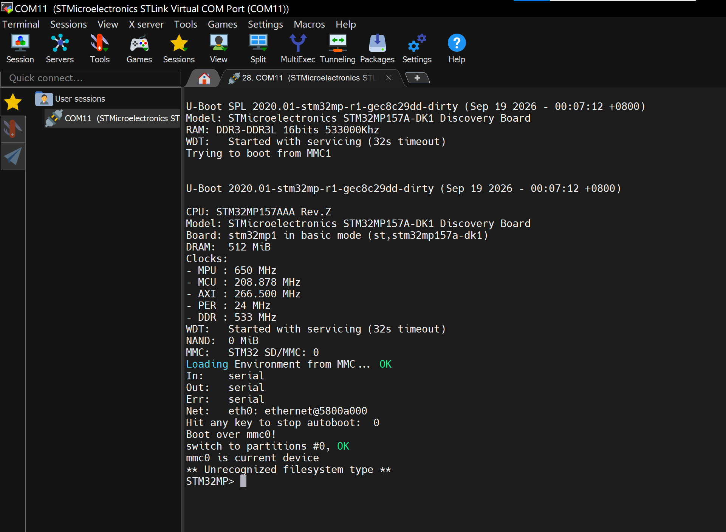
Task: Open the View menu
Action: [x=108, y=24]
